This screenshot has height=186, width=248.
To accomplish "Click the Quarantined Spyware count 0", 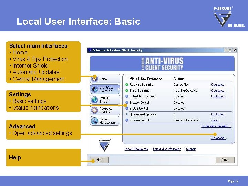I will (x=174, y=114).
